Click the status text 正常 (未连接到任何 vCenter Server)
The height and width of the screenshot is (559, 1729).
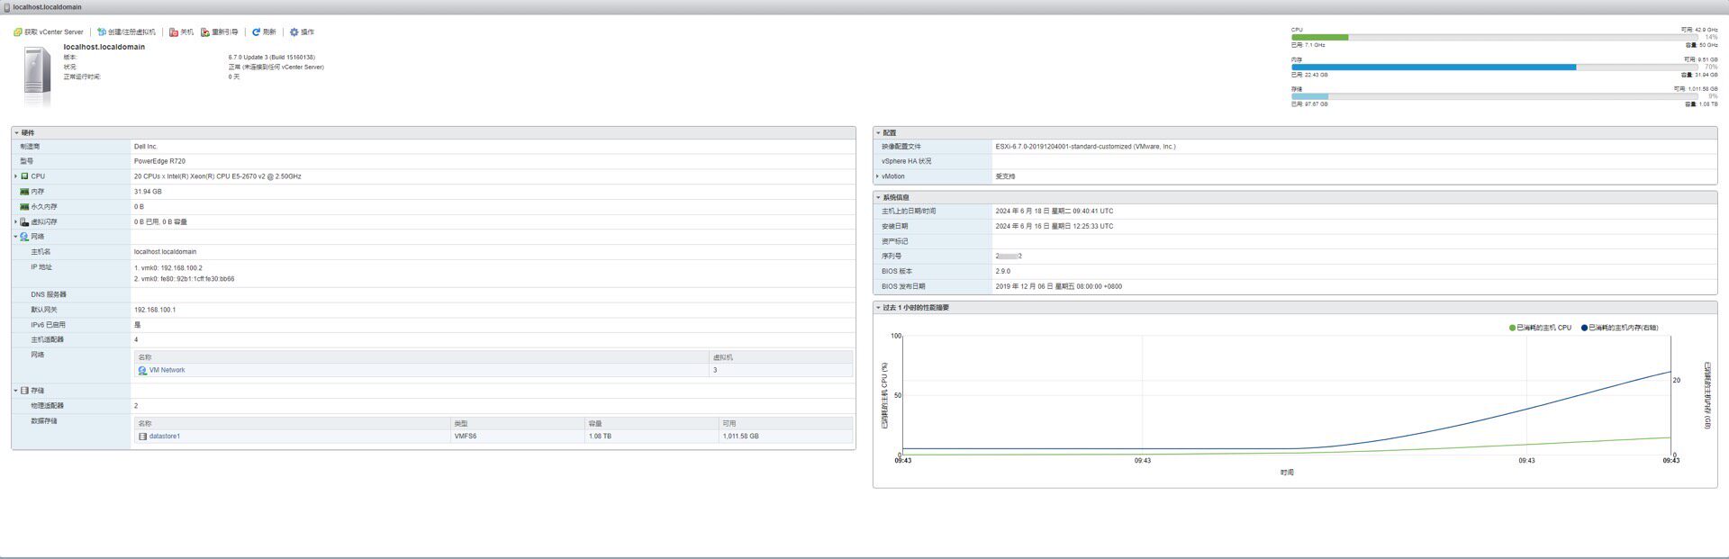(x=276, y=67)
